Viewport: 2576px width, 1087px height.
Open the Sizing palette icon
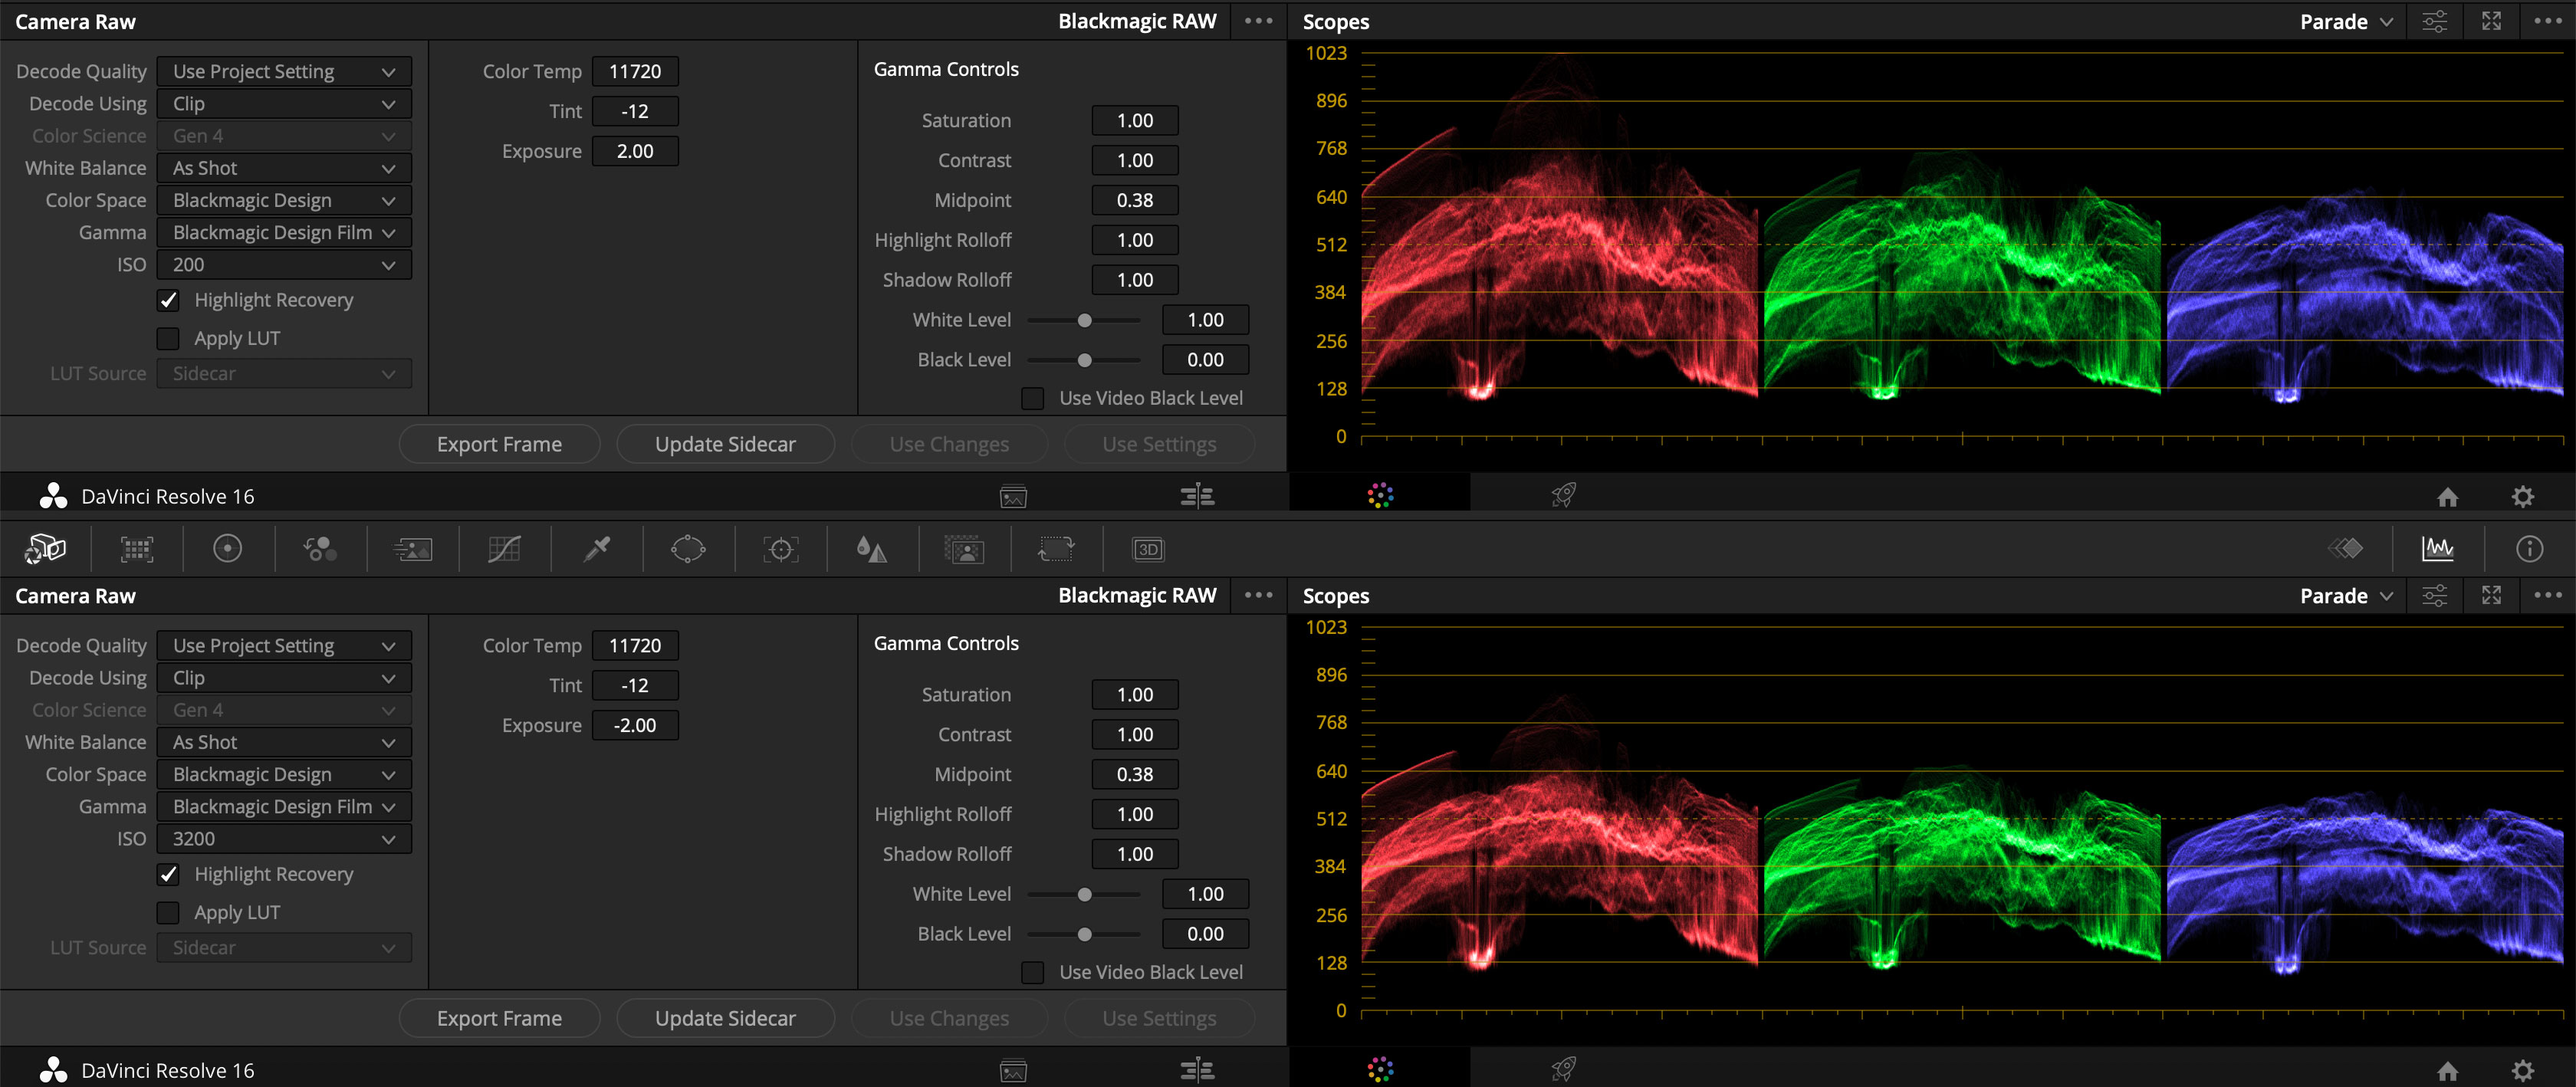[1056, 548]
